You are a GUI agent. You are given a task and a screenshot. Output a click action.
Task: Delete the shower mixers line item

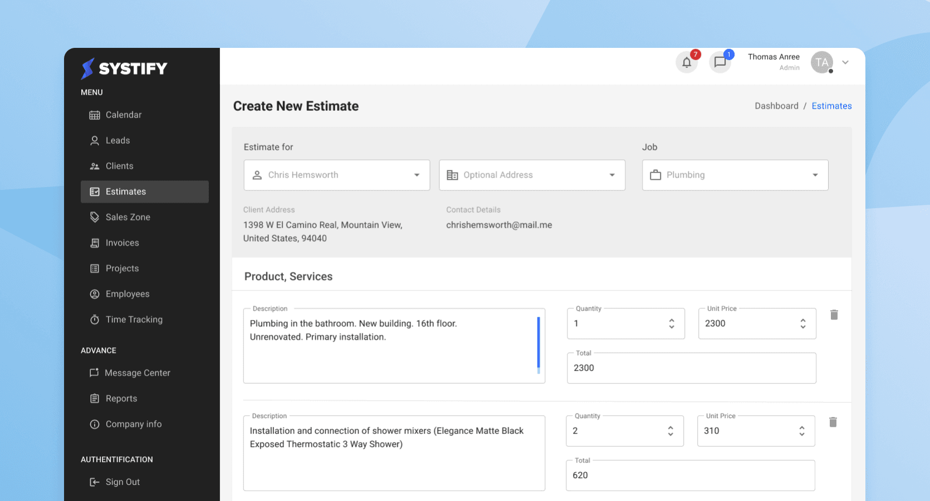click(833, 423)
